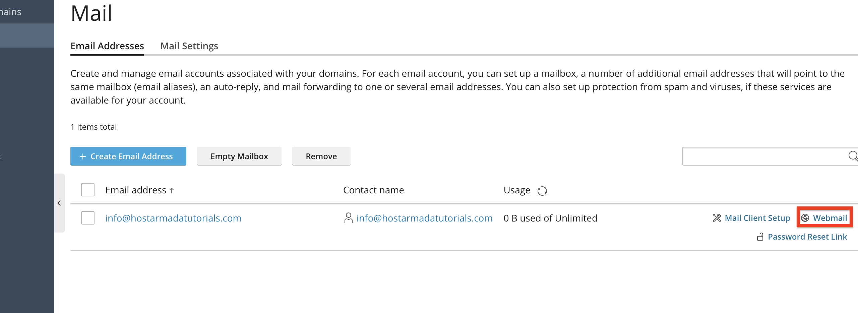Open Webmail for the mailbox
Image resolution: width=858 pixels, height=313 pixels.
(830, 218)
